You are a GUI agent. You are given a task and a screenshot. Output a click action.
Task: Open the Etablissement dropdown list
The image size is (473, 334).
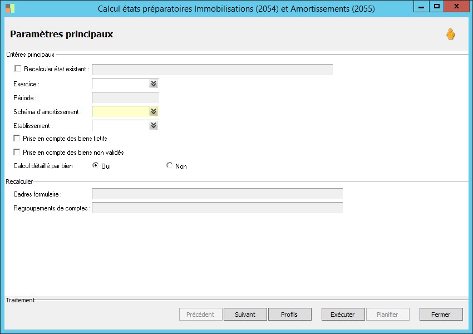154,125
